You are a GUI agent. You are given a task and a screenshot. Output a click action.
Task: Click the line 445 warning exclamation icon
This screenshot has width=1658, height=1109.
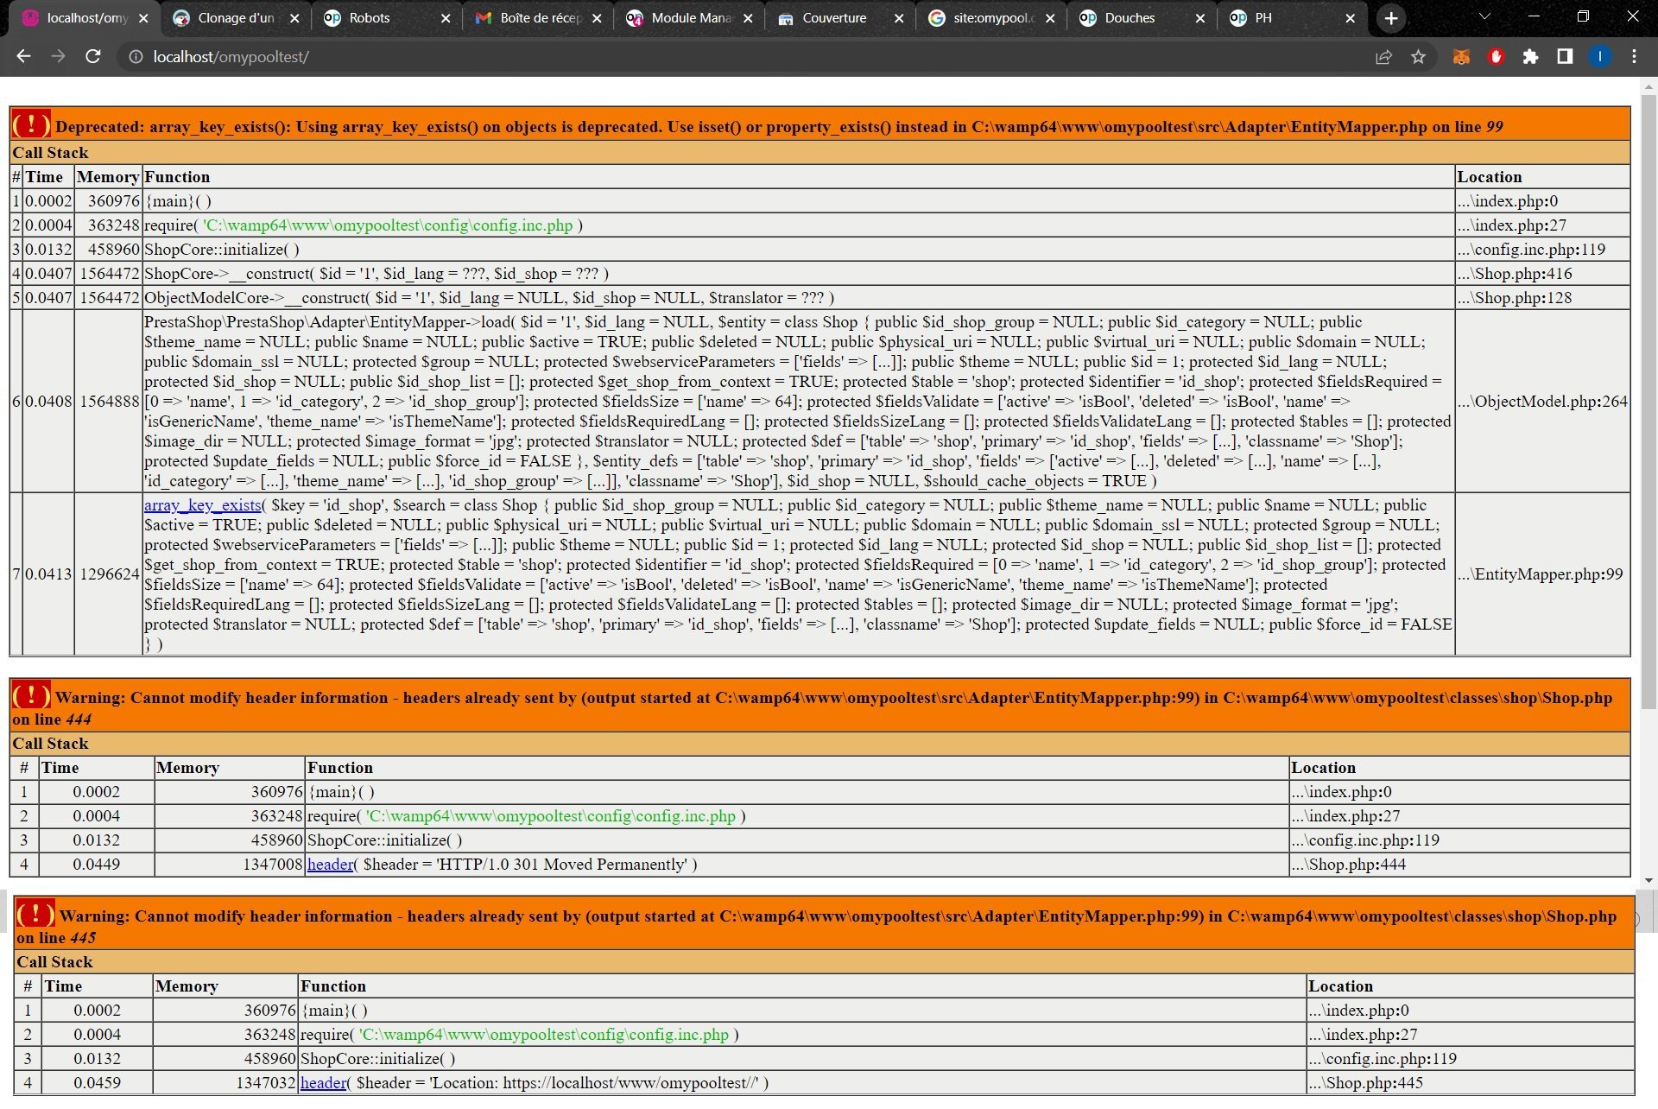tap(35, 914)
